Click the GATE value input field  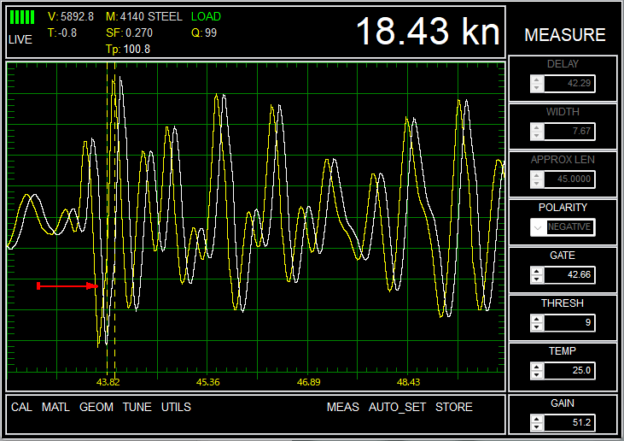pos(569,275)
